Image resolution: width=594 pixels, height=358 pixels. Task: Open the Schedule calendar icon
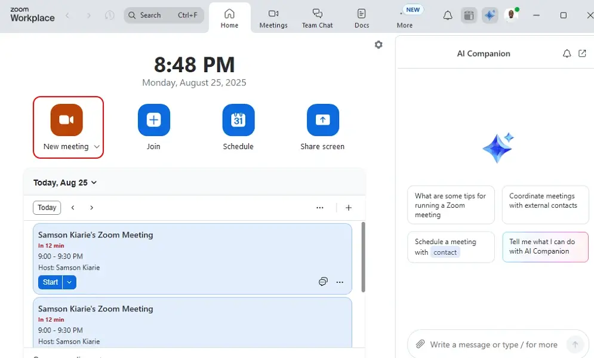coord(238,120)
